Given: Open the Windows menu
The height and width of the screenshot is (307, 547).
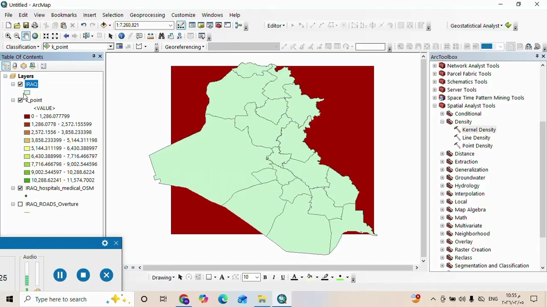Looking at the screenshot, I should click(x=212, y=15).
